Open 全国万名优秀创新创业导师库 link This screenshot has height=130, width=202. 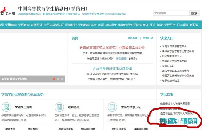click(x=178, y=76)
